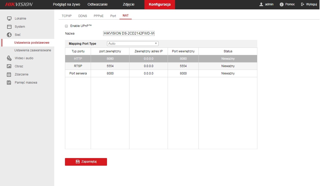Image resolution: width=320 pixels, height=186 pixels.
Task: Click the Zewnętrzny adres IP column header
Action: pos(149,51)
